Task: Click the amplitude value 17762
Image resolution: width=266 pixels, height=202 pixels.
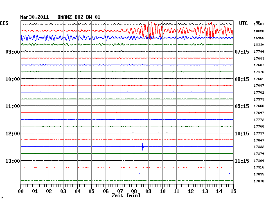Action: (x=259, y=92)
